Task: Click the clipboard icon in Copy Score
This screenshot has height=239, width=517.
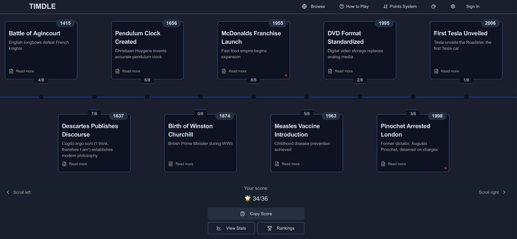Action: (243, 214)
